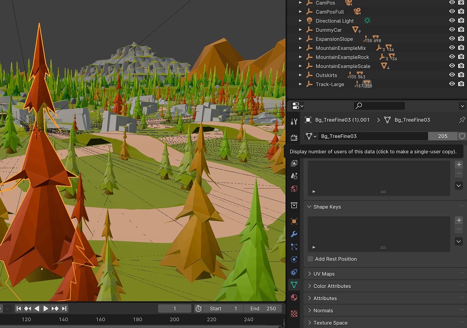Click the properties search field
This screenshot has width=467, height=328.
(379, 106)
